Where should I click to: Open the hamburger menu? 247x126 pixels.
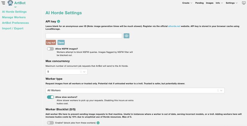(3, 3)
